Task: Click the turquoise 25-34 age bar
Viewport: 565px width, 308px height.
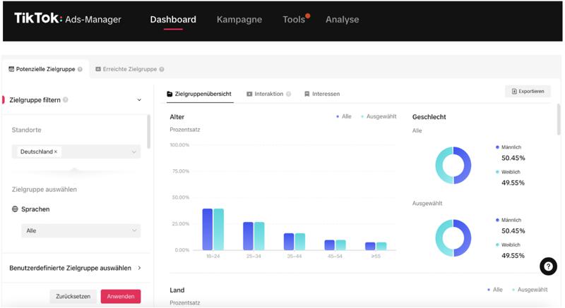Action: point(259,236)
